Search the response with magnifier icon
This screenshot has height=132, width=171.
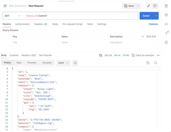[x=155, y=63]
